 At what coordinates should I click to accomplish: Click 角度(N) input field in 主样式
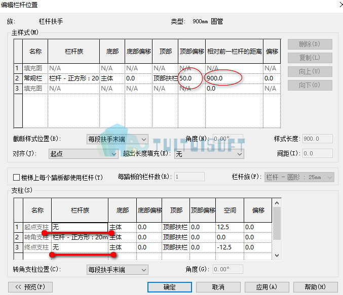227,139
